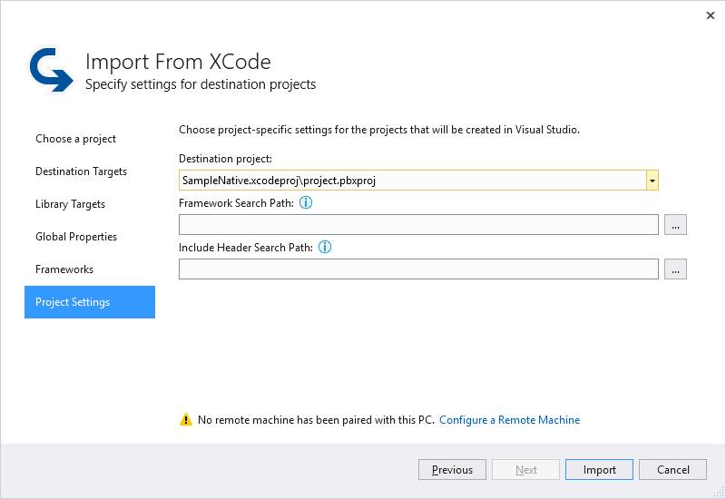
Task: Open Configure a Remote Machine link
Action: tap(509, 420)
